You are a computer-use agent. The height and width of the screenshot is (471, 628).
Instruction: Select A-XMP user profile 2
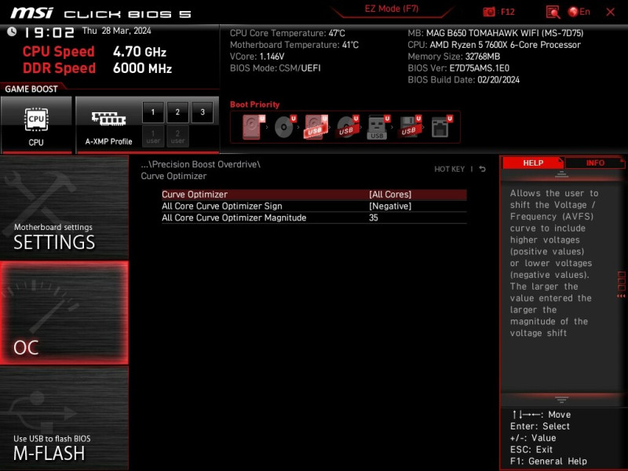[177, 136]
